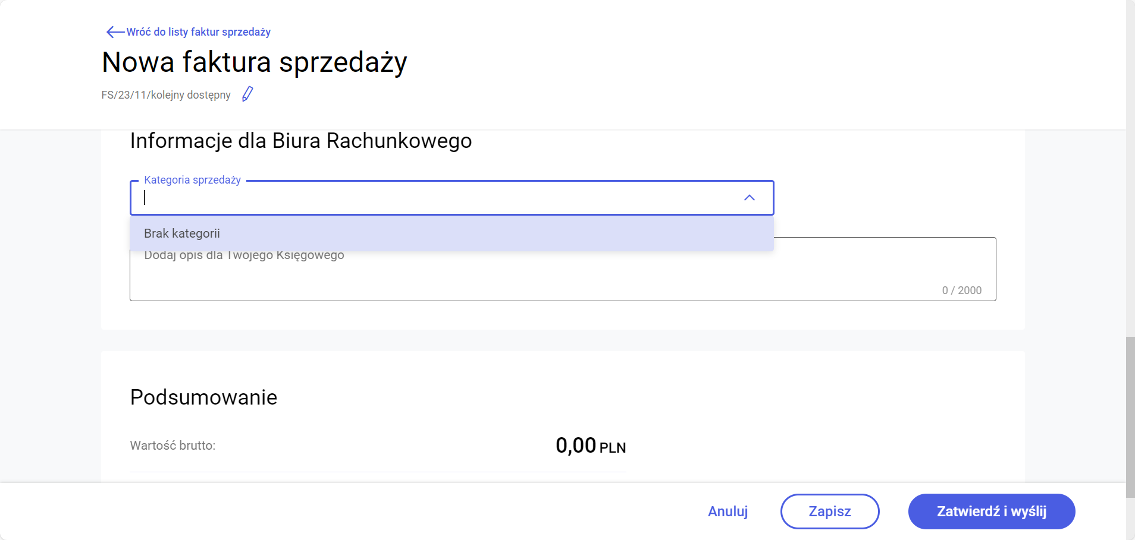
Task: Click the 'Wartość brutto:' label
Action: coord(173,446)
